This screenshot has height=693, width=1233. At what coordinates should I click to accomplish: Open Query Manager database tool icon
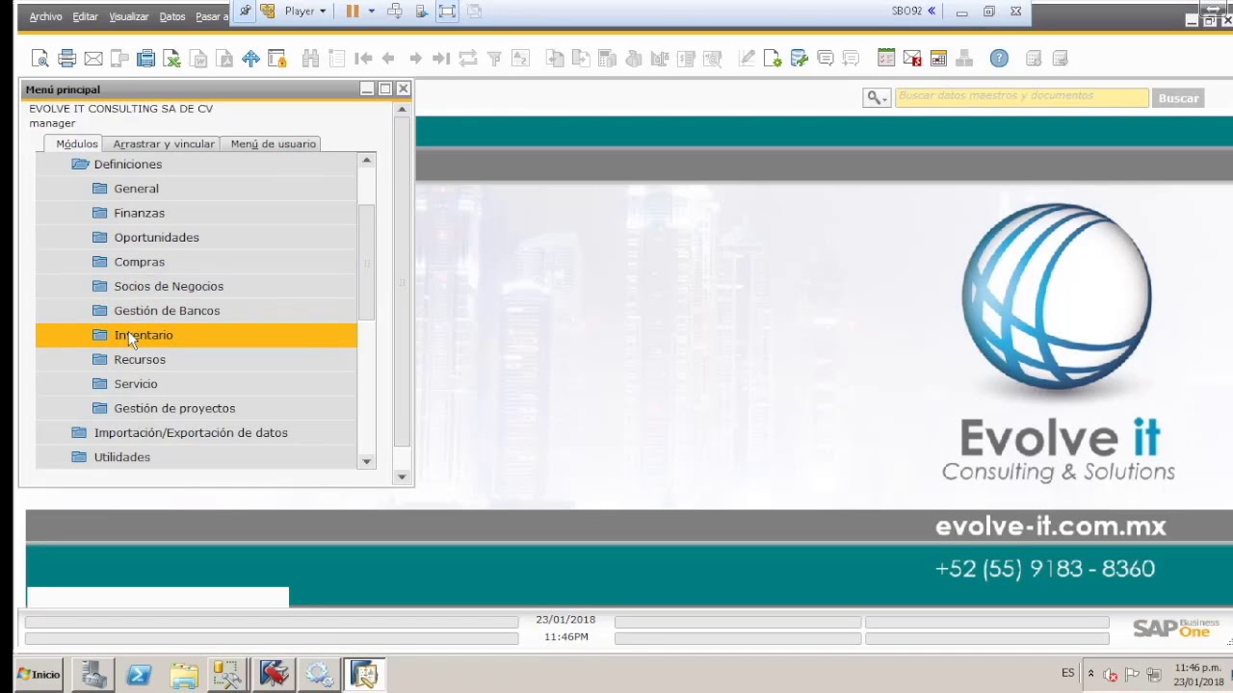click(x=799, y=59)
